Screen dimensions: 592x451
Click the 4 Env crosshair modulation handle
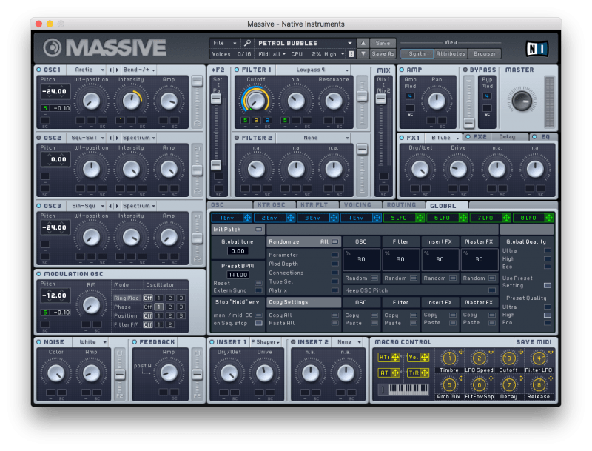(377, 218)
